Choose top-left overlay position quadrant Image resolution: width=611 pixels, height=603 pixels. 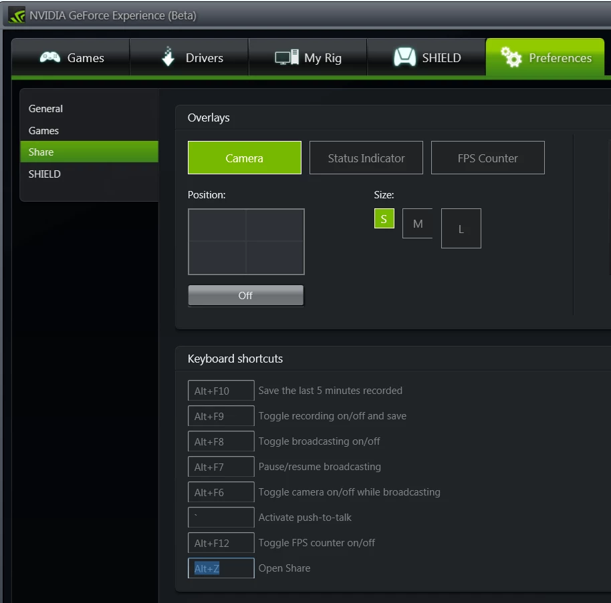pos(217,226)
